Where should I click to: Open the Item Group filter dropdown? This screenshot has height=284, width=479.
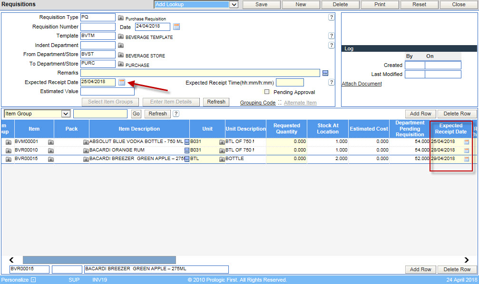click(x=66, y=114)
